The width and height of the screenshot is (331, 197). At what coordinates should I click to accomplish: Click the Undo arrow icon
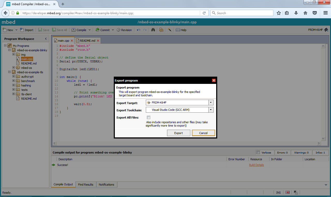(139, 30)
